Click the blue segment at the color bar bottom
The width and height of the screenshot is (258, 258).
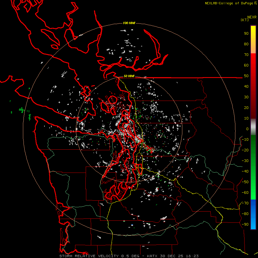pyautogui.click(x=253, y=214)
